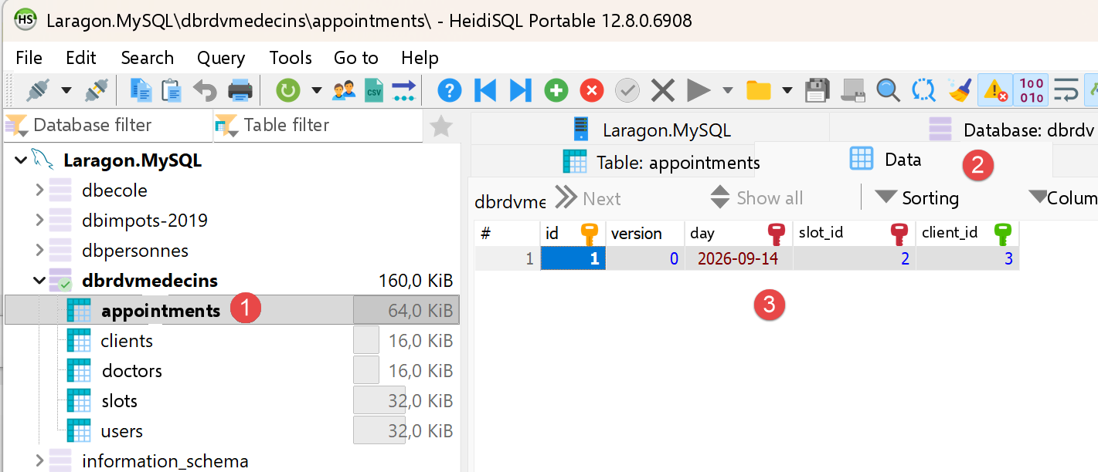Click the magnifier Find text icon

point(888,91)
